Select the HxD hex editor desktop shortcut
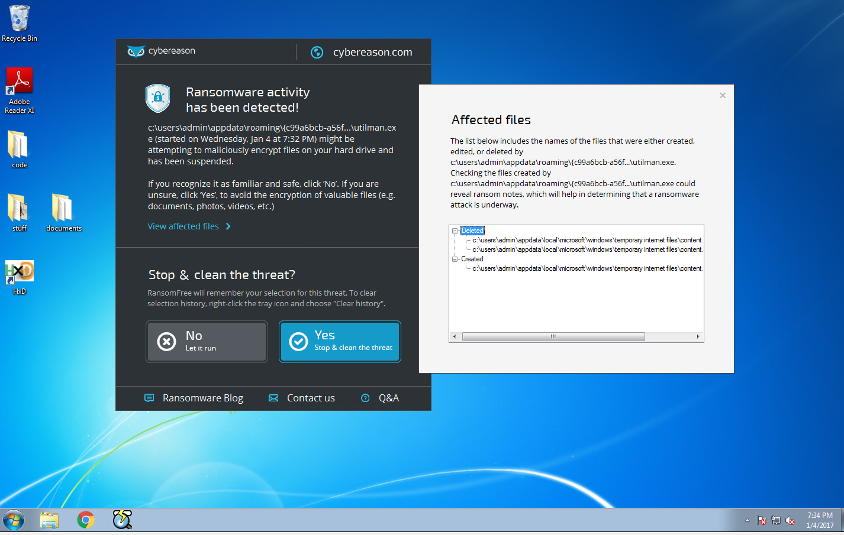This screenshot has width=844, height=535. click(x=20, y=277)
